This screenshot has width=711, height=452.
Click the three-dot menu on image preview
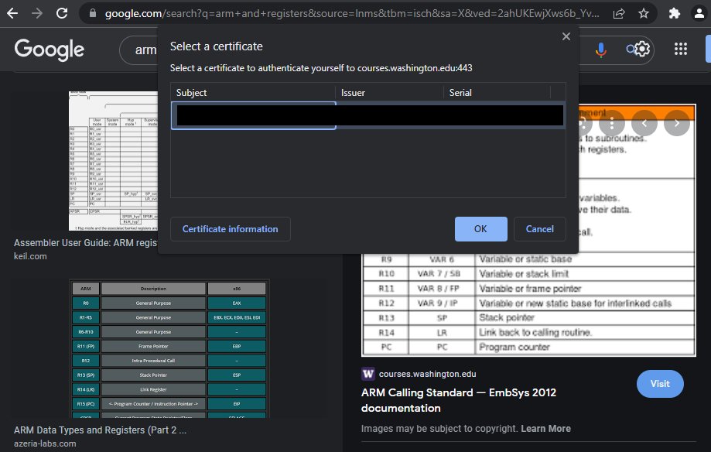[x=612, y=123]
